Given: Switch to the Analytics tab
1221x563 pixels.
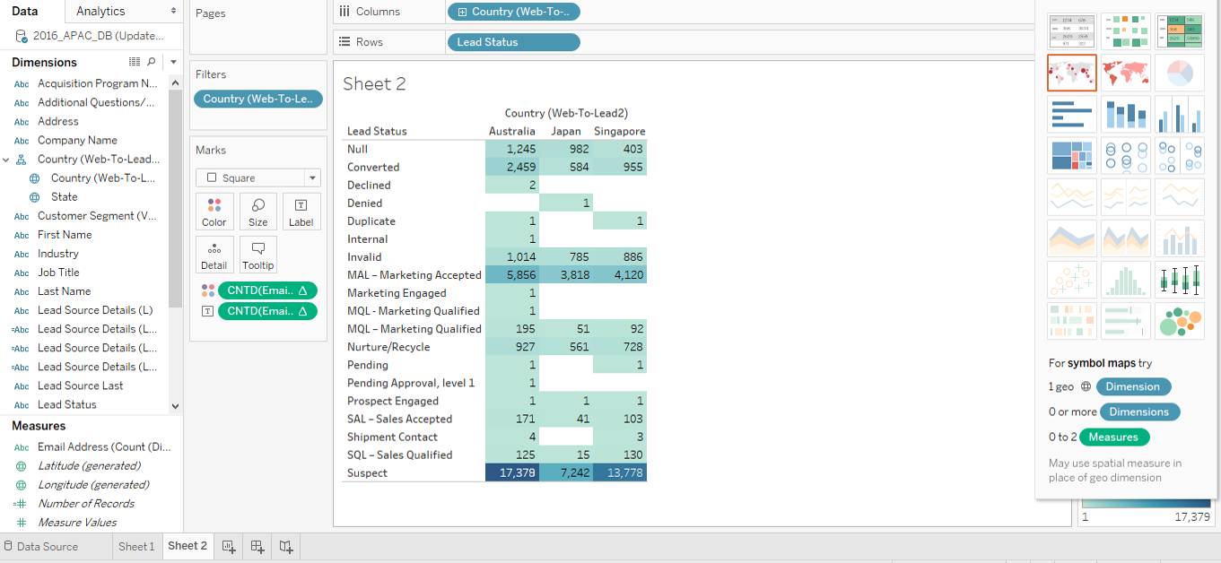Looking at the screenshot, I should [100, 11].
